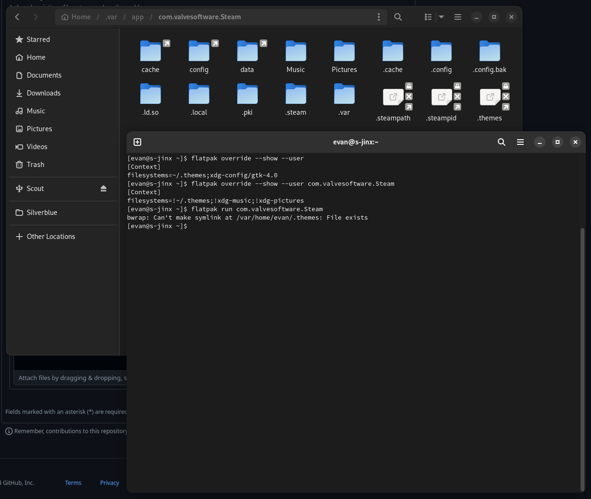Open a new terminal tab

pyautogui.click(x=137, y=142)
